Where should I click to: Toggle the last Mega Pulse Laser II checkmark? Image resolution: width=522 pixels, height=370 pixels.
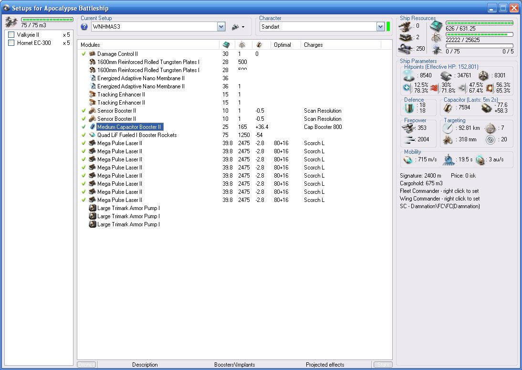[84, 200]
